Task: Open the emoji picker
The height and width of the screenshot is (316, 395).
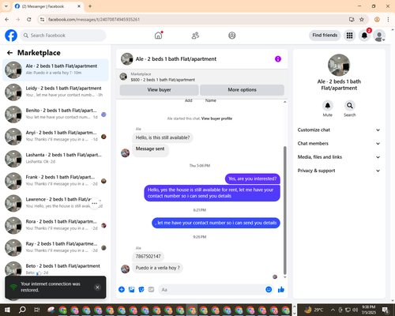Action: click(x=269, y=290)
